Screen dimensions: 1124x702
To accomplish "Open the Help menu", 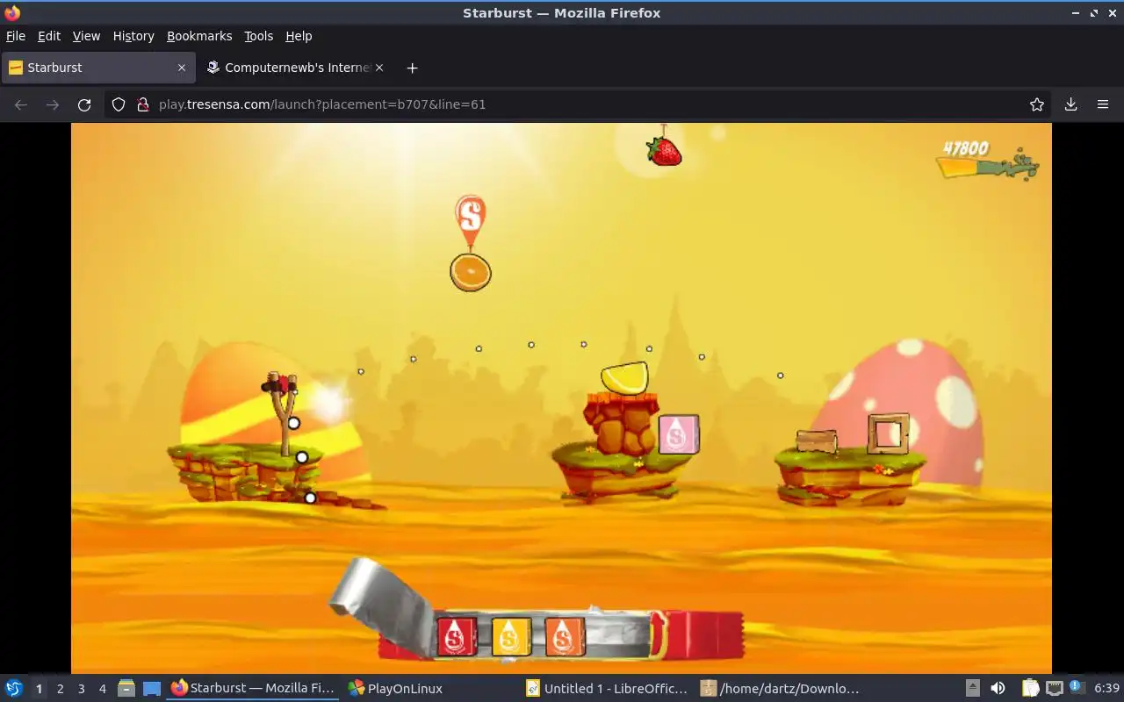I will [x=299, y=36].
